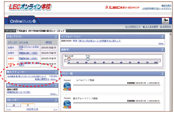This screenshot has width=174, height=113.
Task: Switch calendar to 週 tab
Action: click(x=14, y=105)
